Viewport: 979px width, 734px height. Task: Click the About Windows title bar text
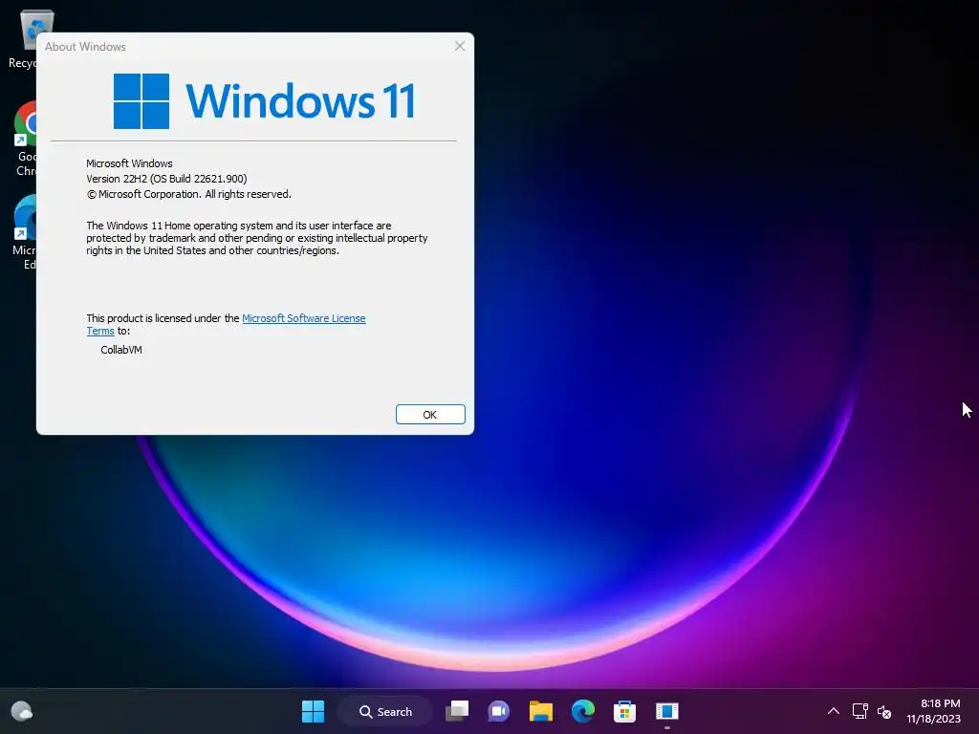[85, 47]
